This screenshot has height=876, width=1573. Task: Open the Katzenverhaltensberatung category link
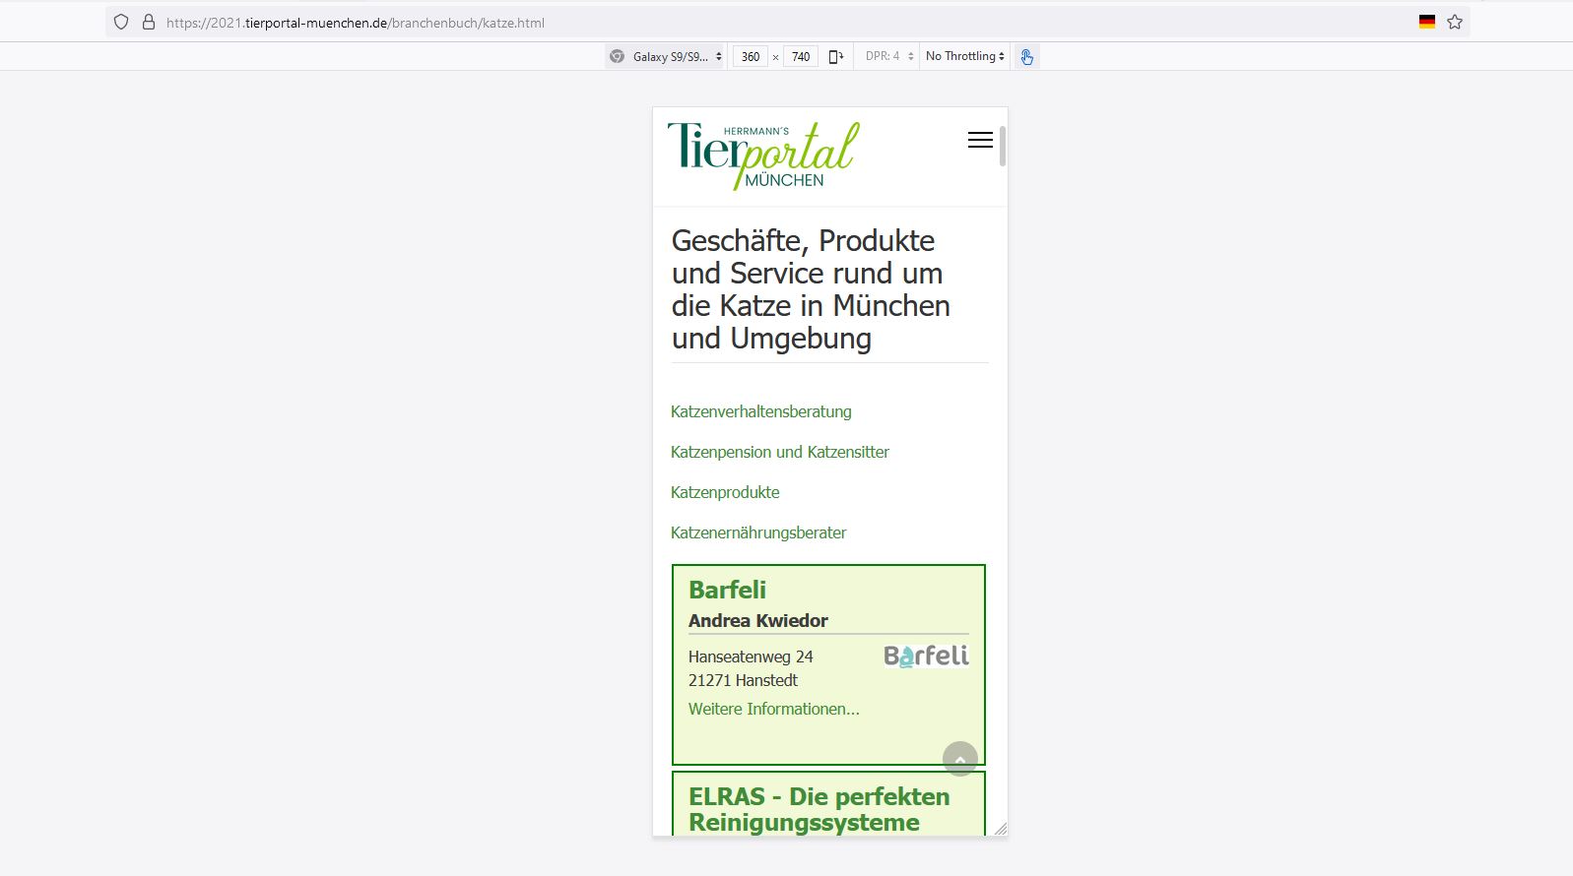[x=760, y=411]
